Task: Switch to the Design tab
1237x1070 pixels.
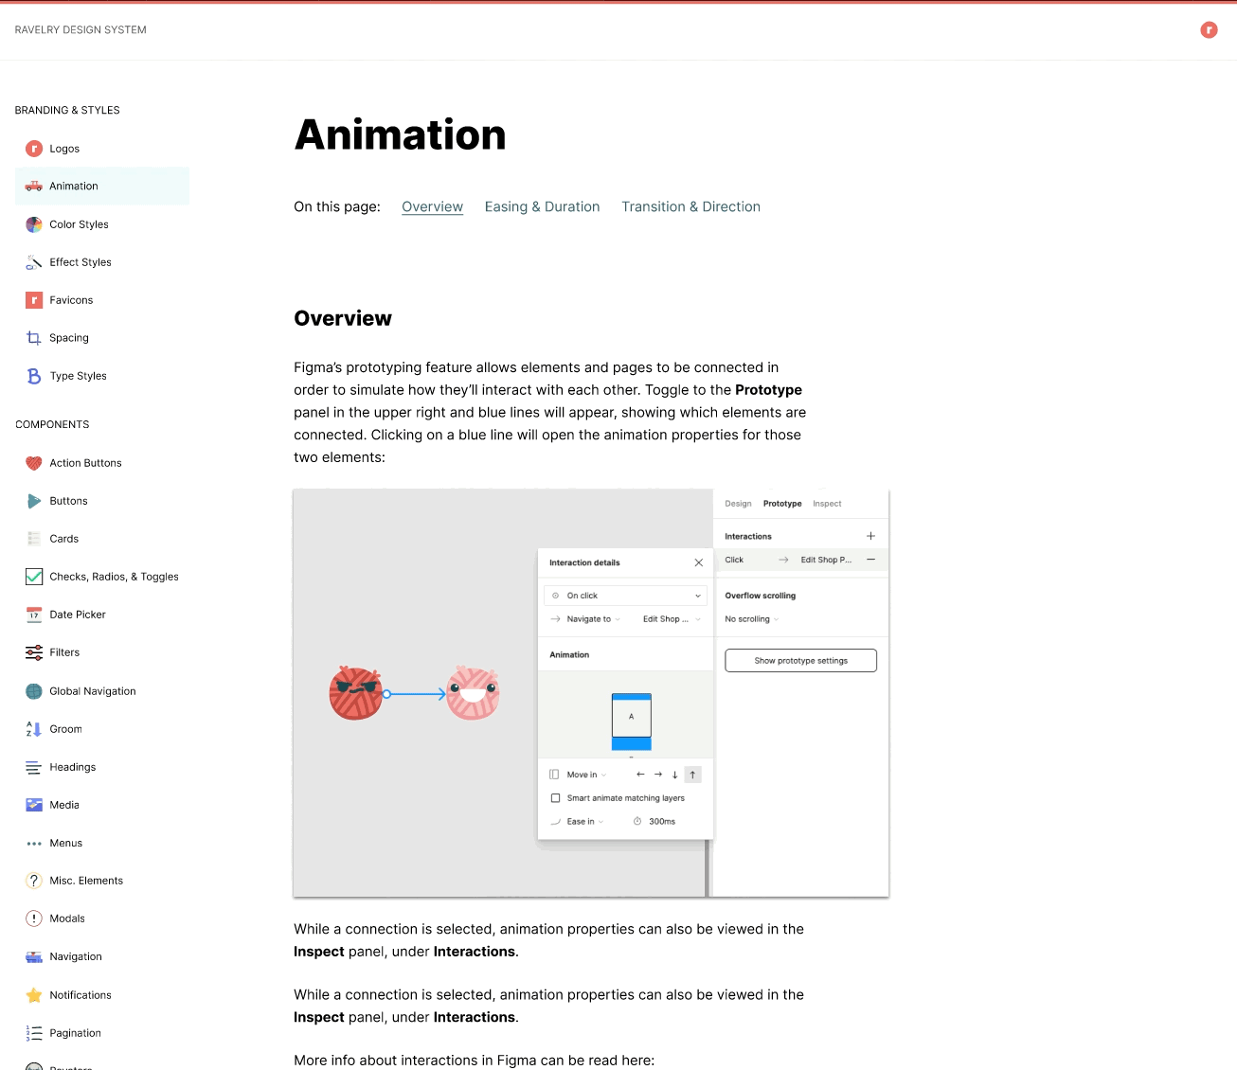Action: [x=738, y=504]
